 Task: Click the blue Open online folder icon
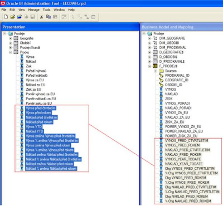(x=20, y=17)
